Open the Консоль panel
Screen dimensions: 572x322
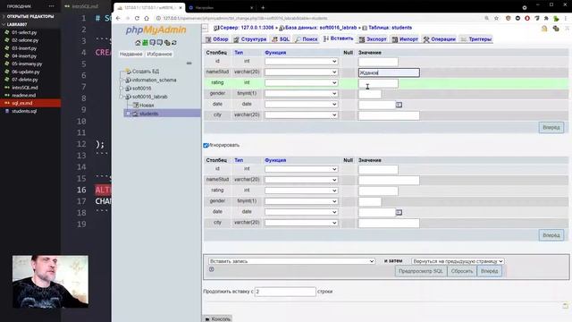[x=217, y=318]
